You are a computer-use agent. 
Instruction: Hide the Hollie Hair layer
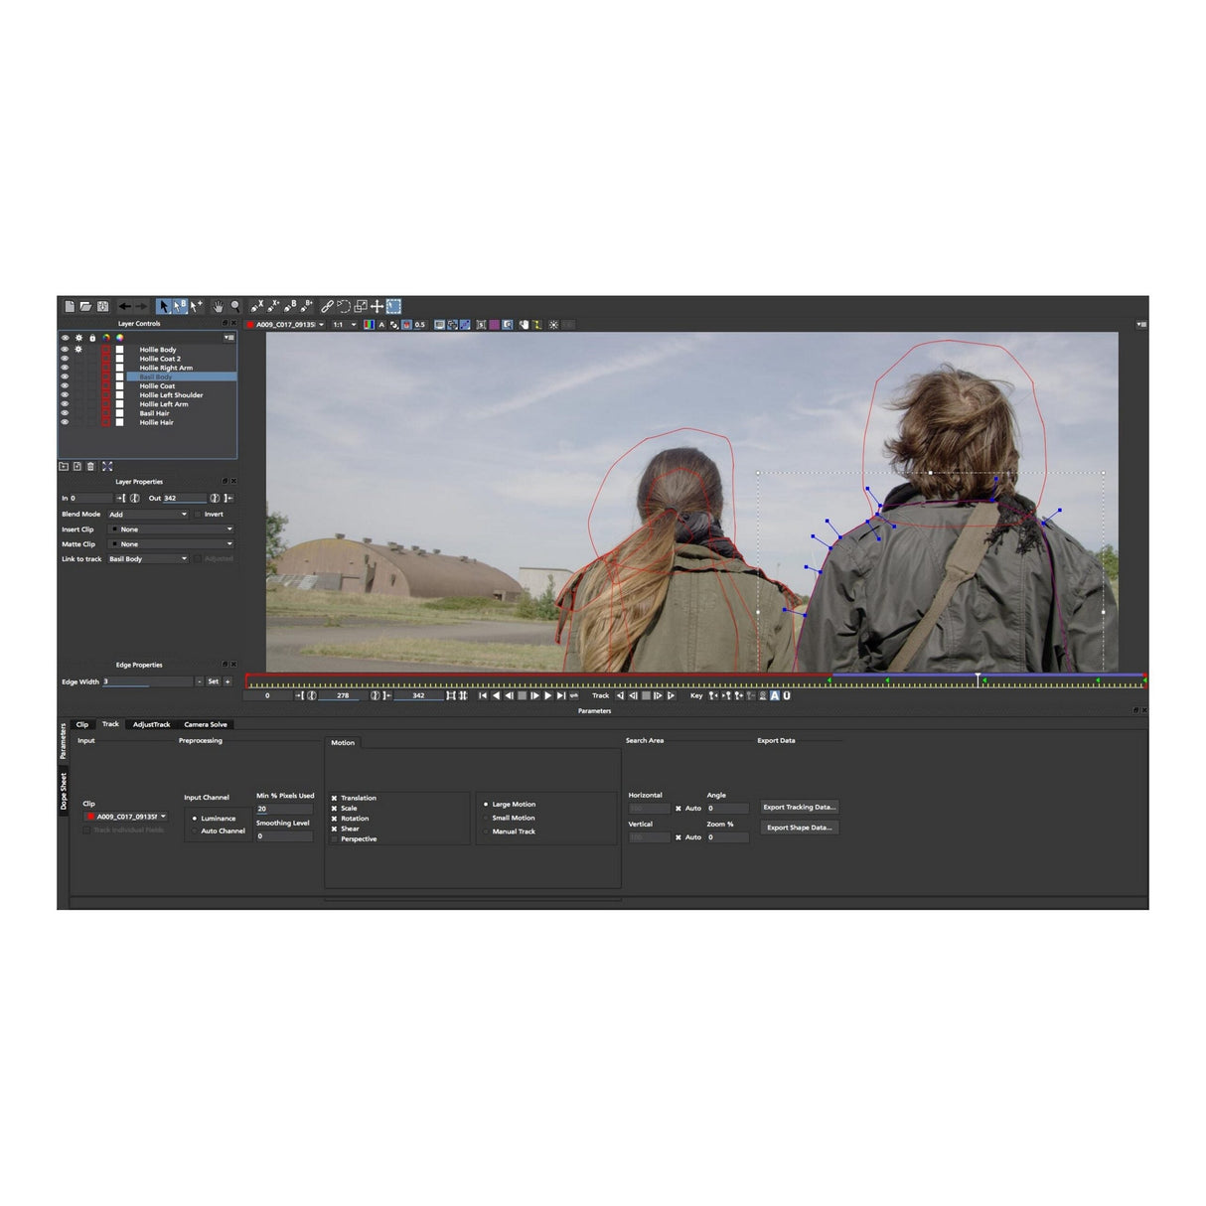coord(66,422)
